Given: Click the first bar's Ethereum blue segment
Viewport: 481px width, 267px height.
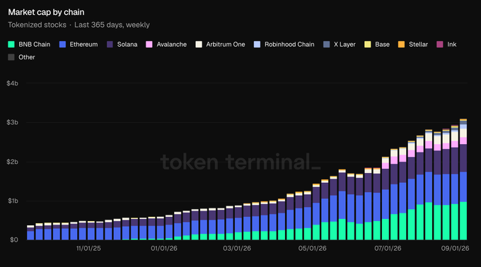Looking at the screenshot, I should click(30, 235).
